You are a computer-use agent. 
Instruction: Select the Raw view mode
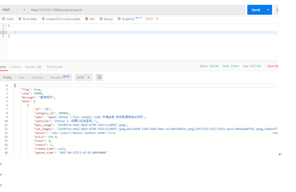pyautogui.click(x=22, y=77)
